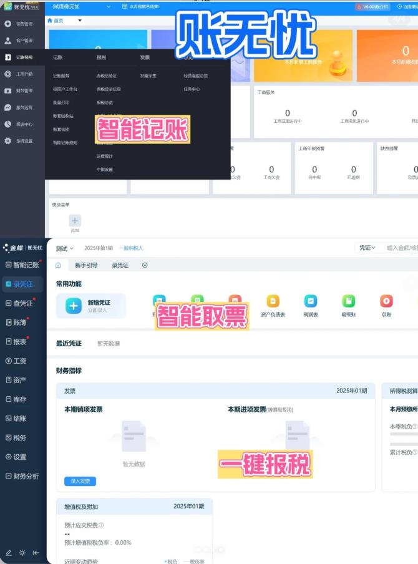Image resolution: width=418 pixels, height=564 pixels.
Task: Open the 总账 general ledger icon
Action: pyautogui.click(x=386, y=302)
